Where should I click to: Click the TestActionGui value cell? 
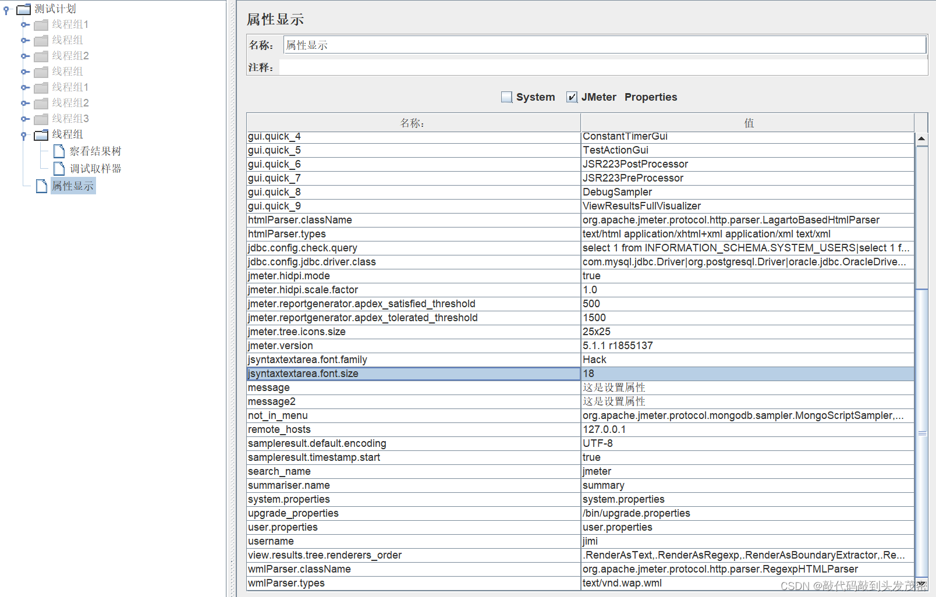pos(747,150)
